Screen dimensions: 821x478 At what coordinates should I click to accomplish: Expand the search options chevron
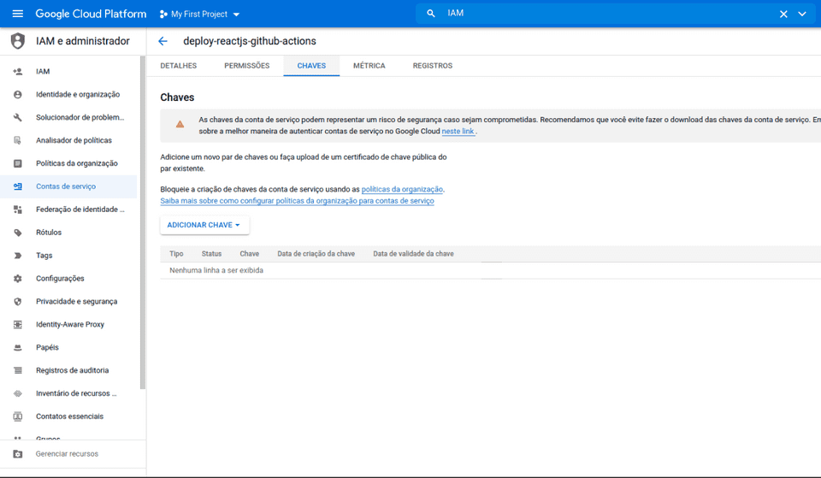tap(802, 14)
